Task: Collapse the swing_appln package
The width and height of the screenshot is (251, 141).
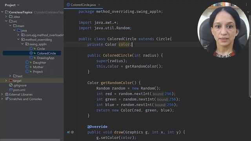Action: pos(22,44)
